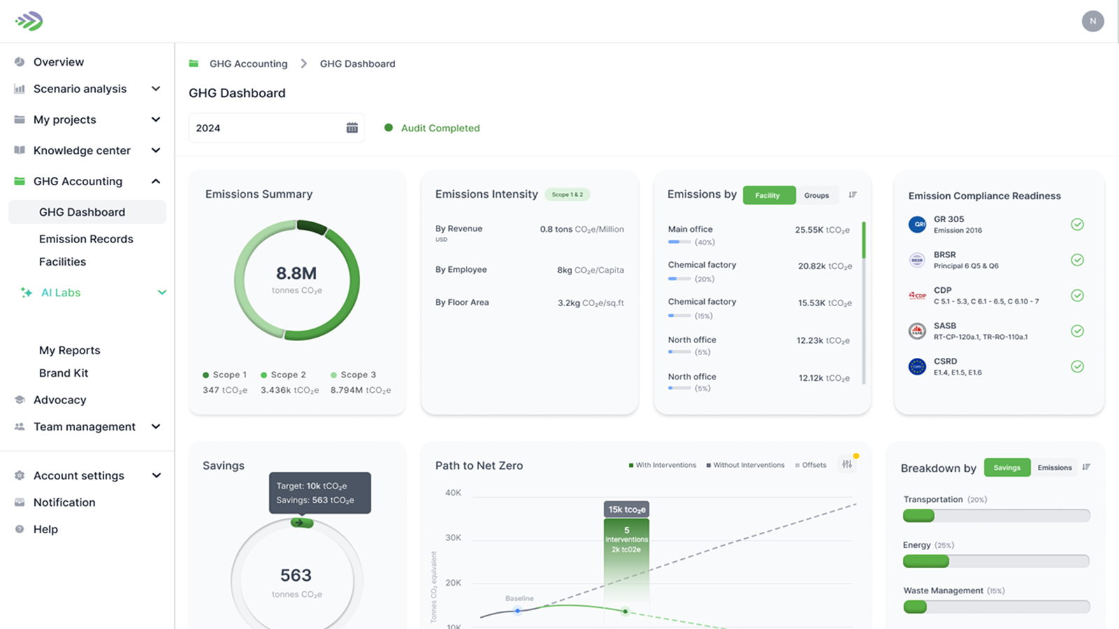Image resolution: width=1119 pixels, height=629 pixels.
Task: Expand the Team management menu
Action: tap(155, 426)
